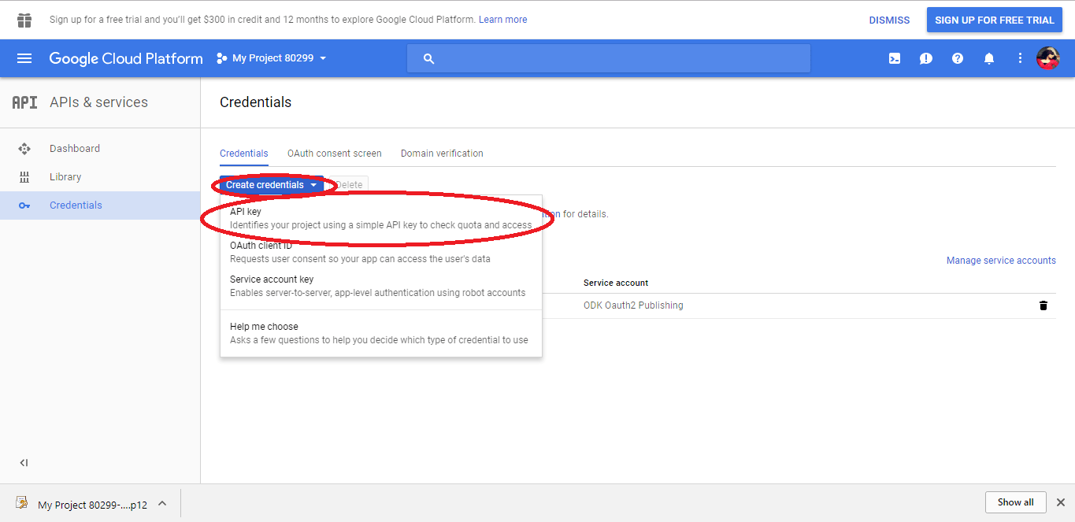The image size is (1075, 522).
Task: Click the project hexagon icon
Action: [x=222, y=58]
